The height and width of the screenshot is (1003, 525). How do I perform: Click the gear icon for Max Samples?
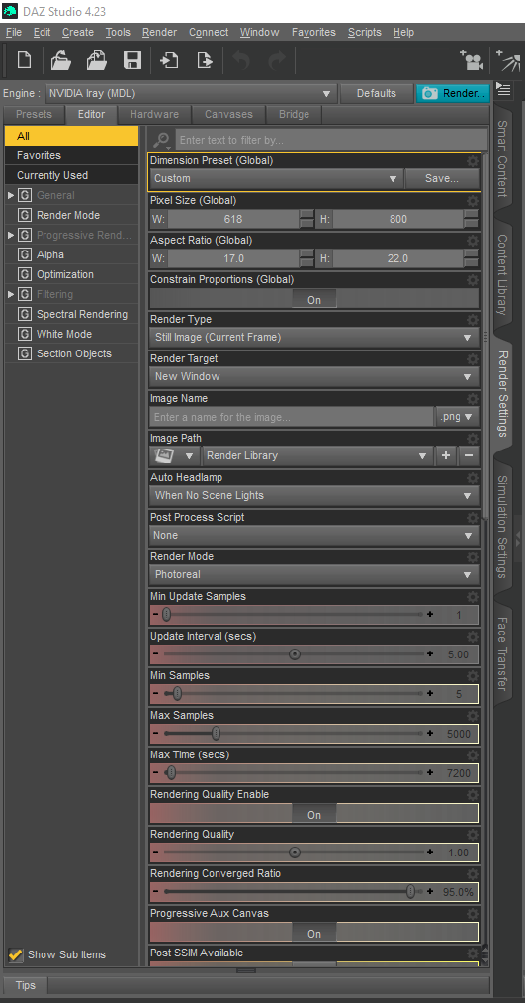(x=472, y=715)
